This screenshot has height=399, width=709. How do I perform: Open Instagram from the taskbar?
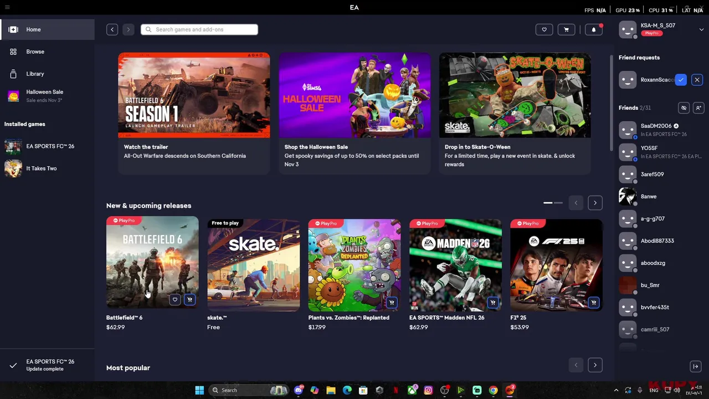[x=428, y=390]
